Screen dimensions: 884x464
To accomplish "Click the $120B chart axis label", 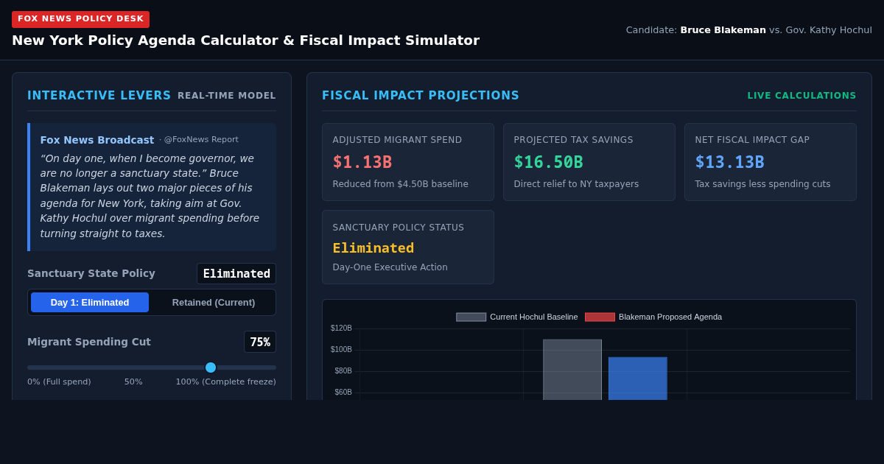I will 341,328.
